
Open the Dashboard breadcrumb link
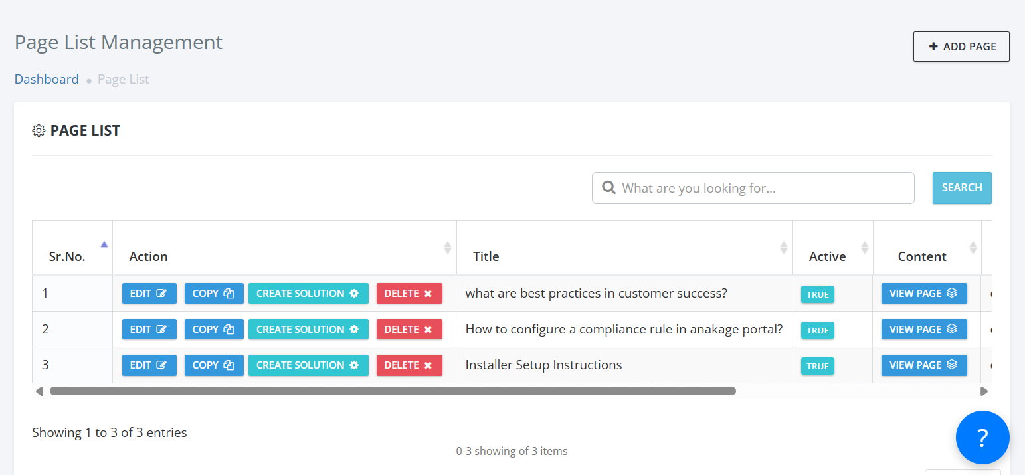pos(47,79)
